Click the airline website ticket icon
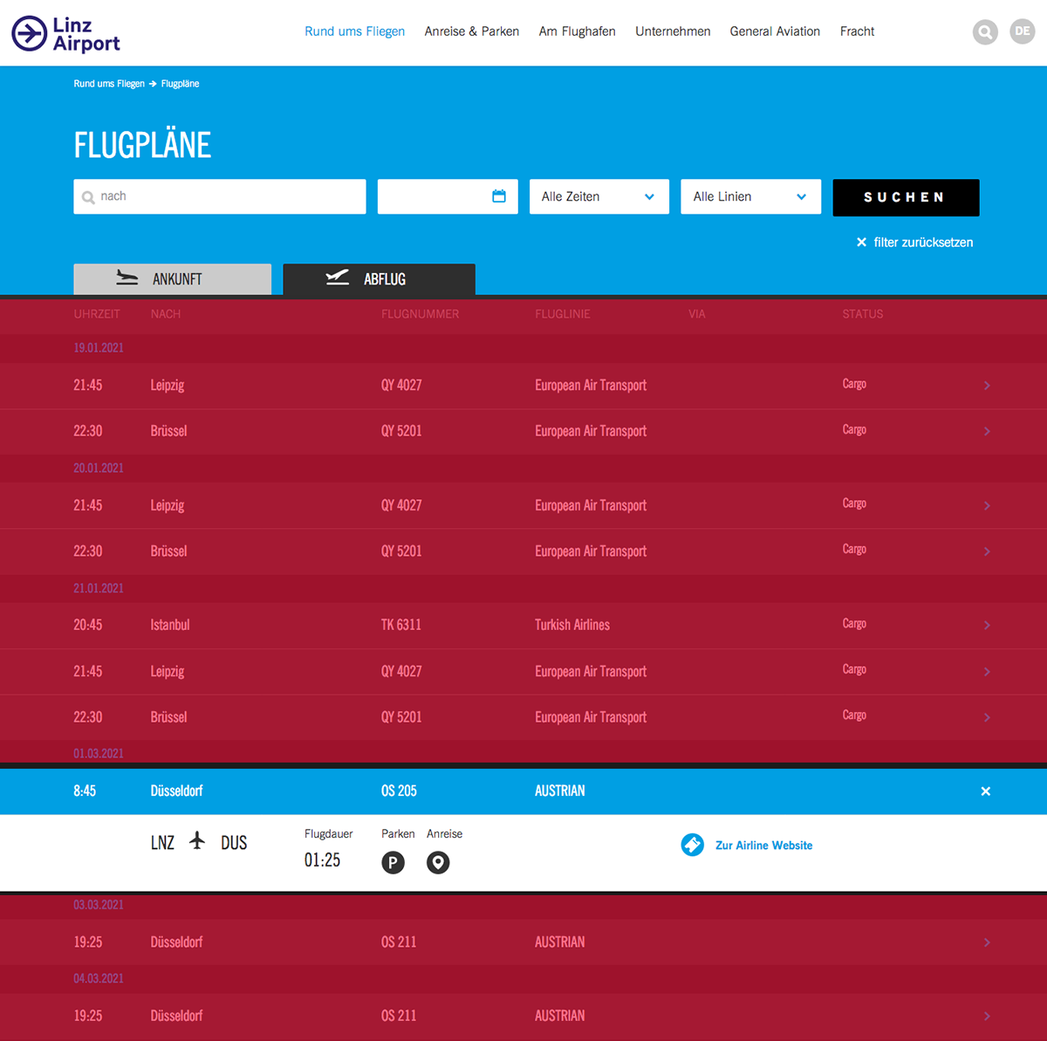Screen dimensions: 1047x1041 (693, 845)
